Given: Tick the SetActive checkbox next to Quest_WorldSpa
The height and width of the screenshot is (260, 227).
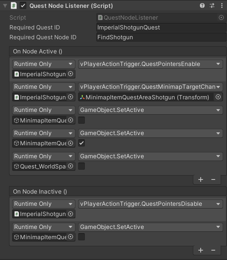Looking at the screenshot, I should click(81, 166).
